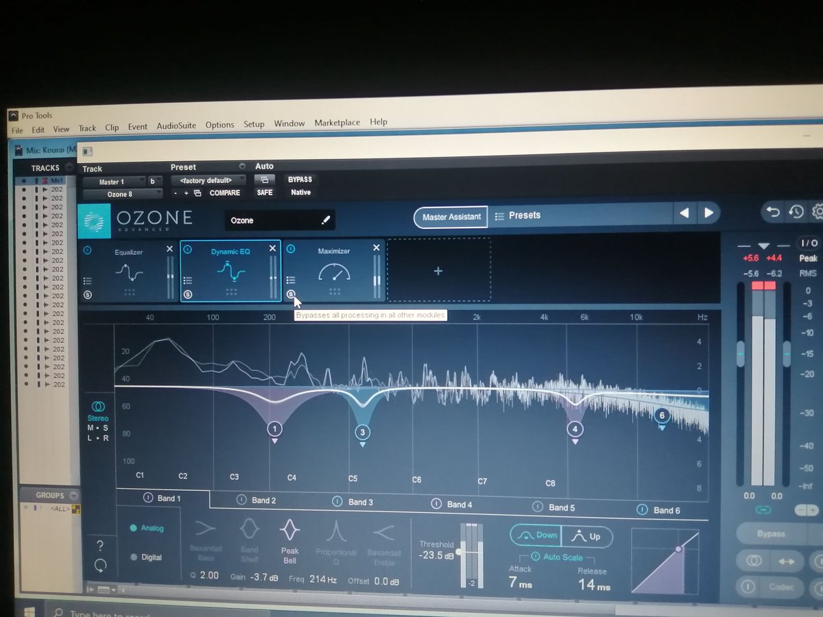Open Ozone settings gear
Viewport: 823px width, 617px height.
(x=817, y=212)
